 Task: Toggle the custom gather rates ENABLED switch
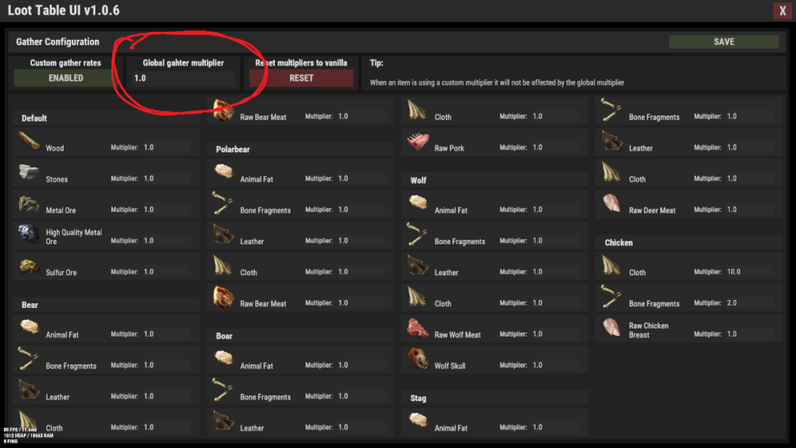point(65,78)
